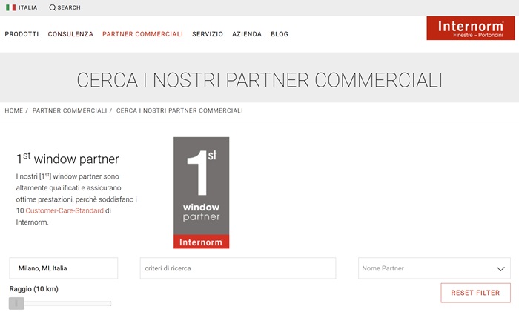
Task: Click the '1st window partner' heading
Action: 67,159
